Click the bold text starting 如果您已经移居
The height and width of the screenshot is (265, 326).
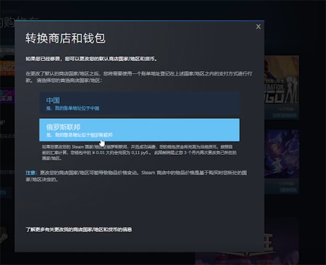[91, 59]
